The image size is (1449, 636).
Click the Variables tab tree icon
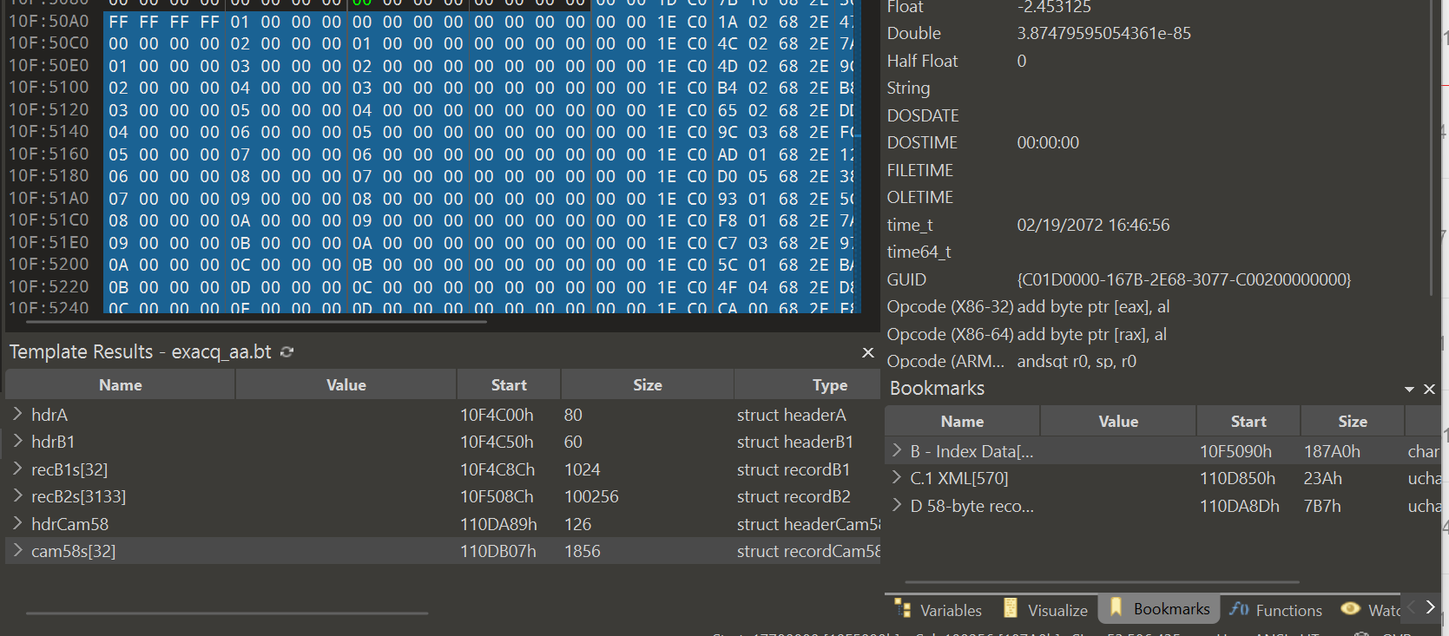click(x=903, y=609)
